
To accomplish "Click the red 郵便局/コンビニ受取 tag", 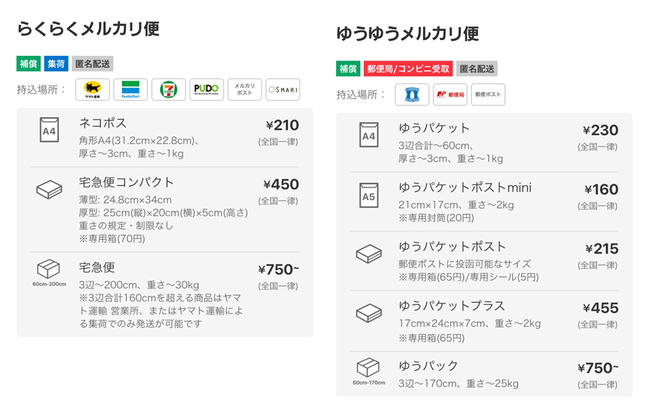I will (x=408, y=69).
